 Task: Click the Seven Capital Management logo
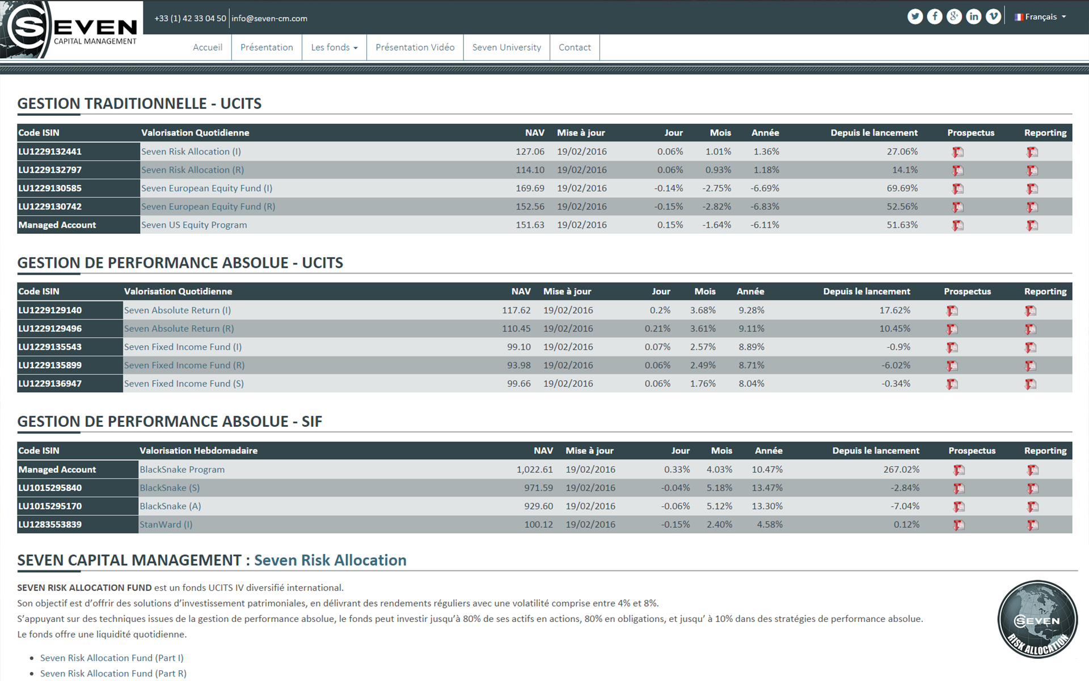point(71,29)
